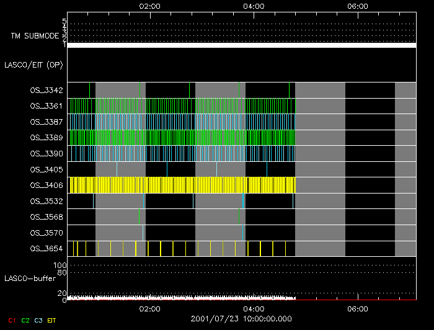Pick the green C2 legend entry
The width and height of the screenshot is (434, 330).
point(25,320)
